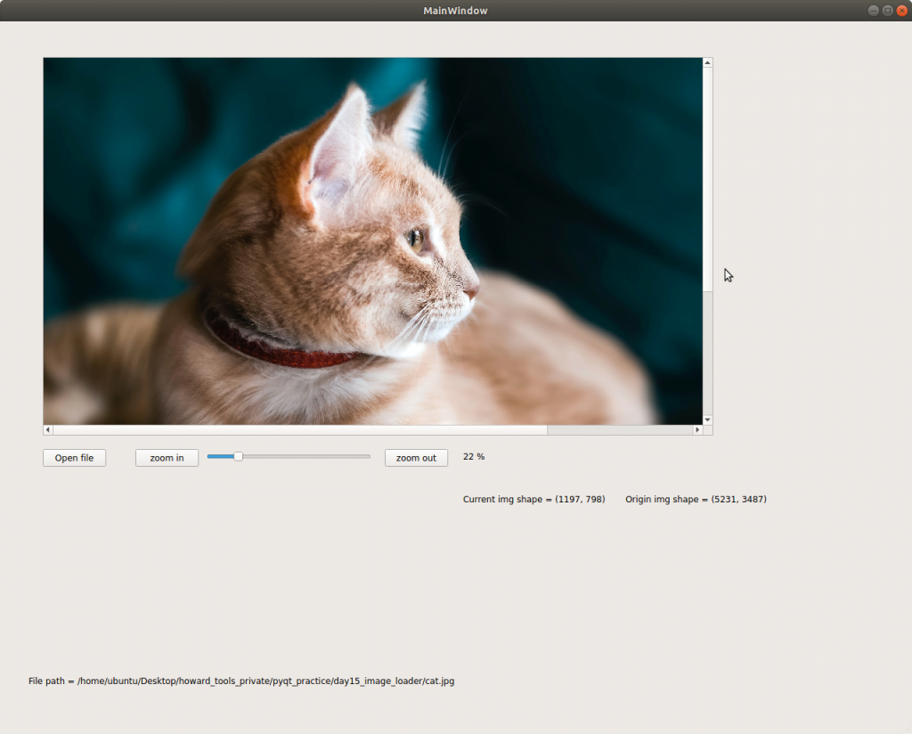Click the image scroll left arrow
The width and height of the screenshot is (912, 734).
point(48,429)
